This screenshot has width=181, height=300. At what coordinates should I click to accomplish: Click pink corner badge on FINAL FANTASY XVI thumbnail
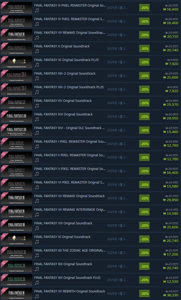3,114
